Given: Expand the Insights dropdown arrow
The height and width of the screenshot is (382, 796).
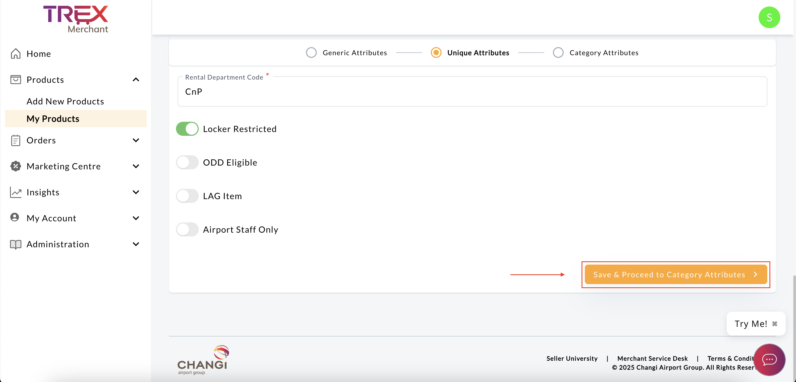Looking at the screenshot, I should coord(136,192).
